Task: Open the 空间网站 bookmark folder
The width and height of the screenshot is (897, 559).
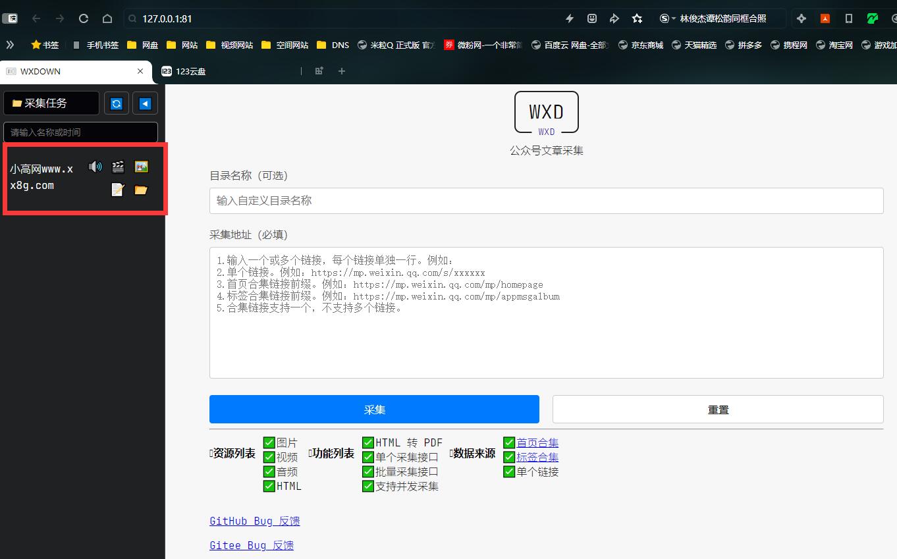Action: [x=285, y=45]
